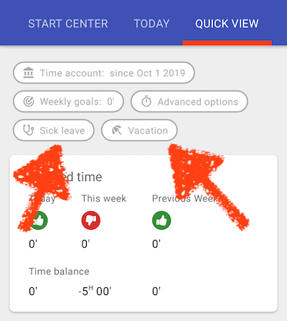Screen dimensions: 287x321
Task: Select the QUICK VIEW tab
Action: pos(227,24)
